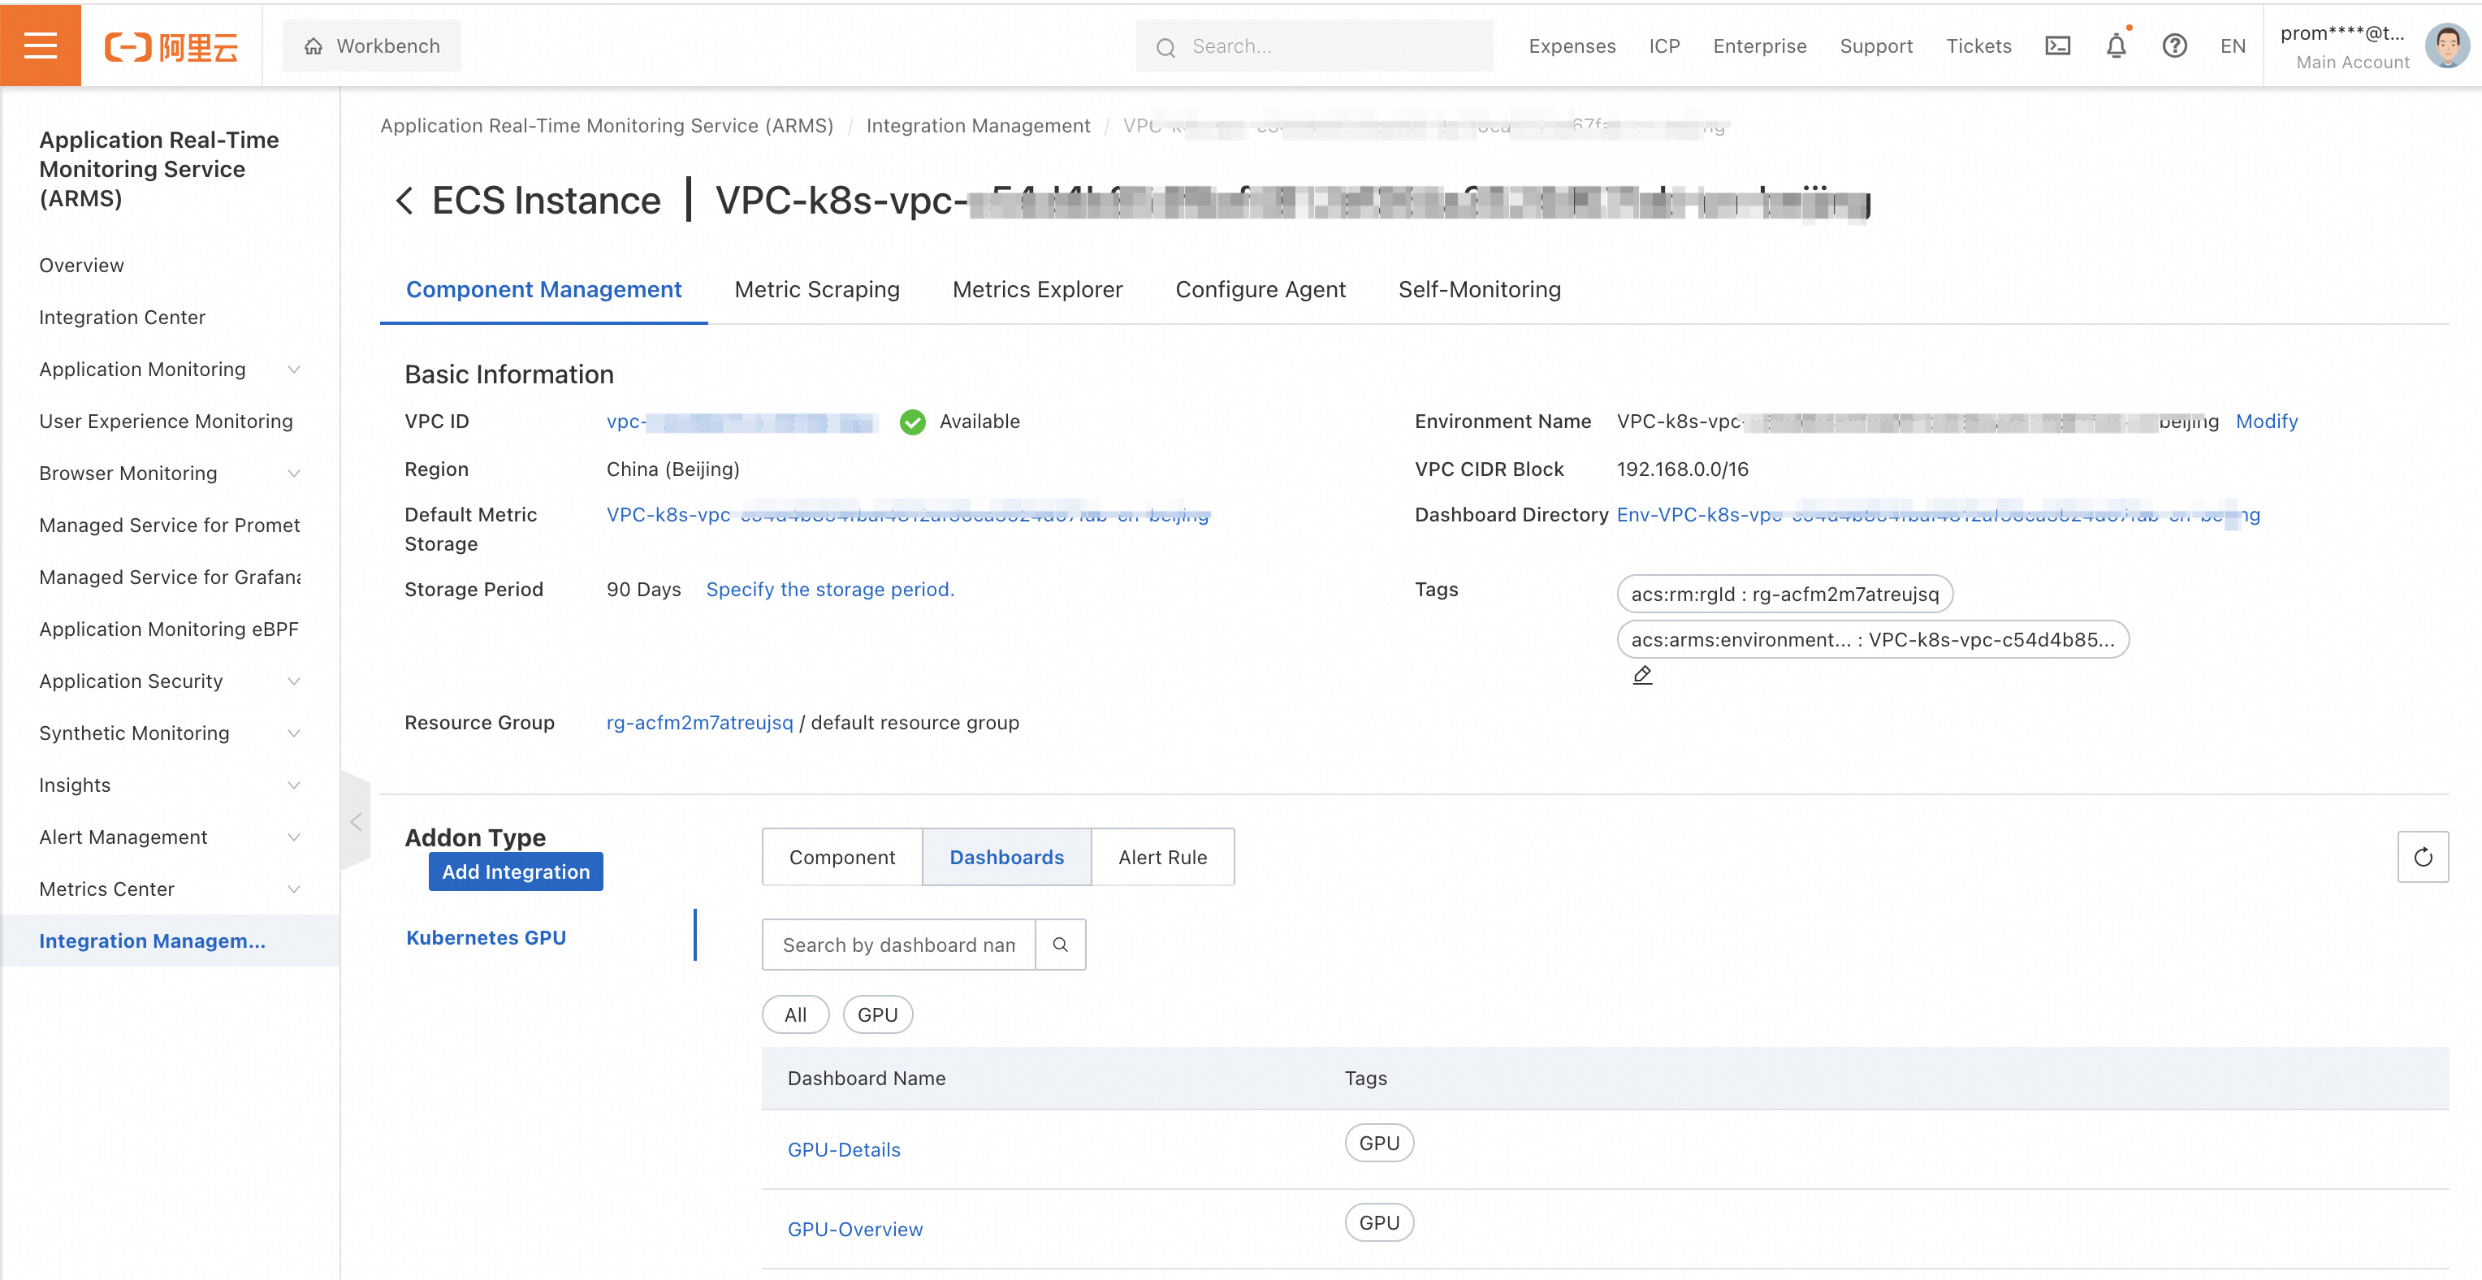Select the Component addon tab
Image resolution: width=2482 pixels, height=1280 pixels.
click(x=842, y=857)
